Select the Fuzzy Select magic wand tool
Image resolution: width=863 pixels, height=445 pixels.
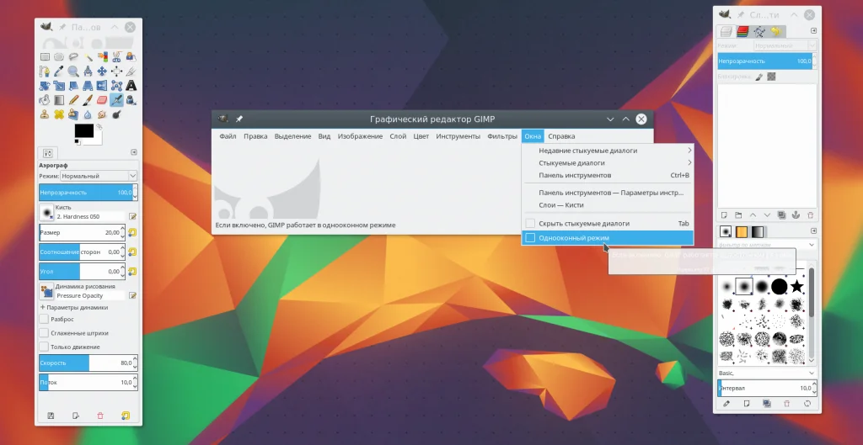(x=88, y=56)
